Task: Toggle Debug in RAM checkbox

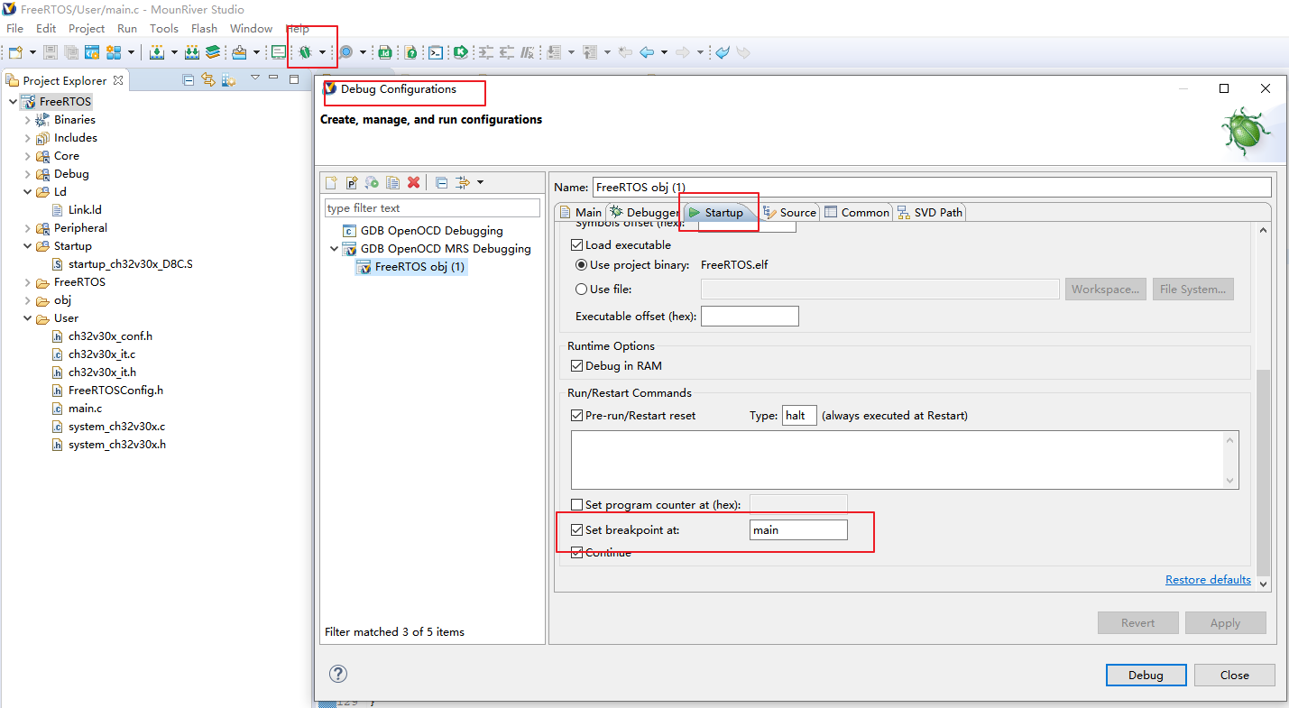Action: (577, 366)
